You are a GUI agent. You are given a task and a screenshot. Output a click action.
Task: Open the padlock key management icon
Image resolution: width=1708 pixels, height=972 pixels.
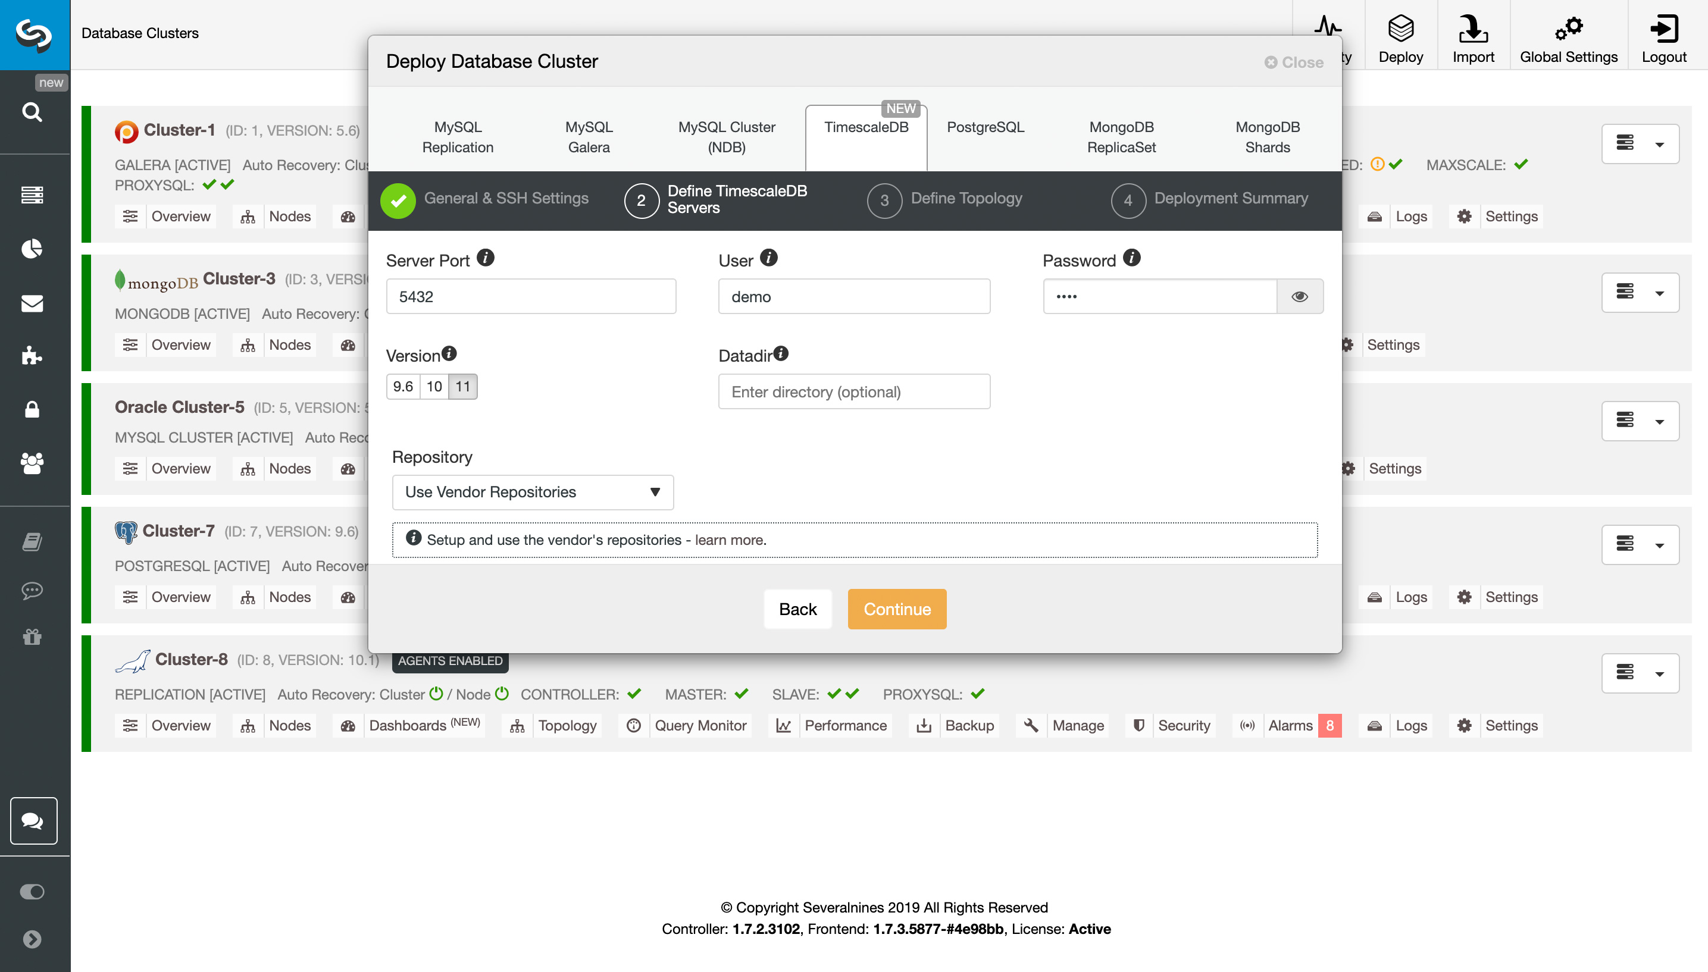pyautogui.click(x=32, y=409)
